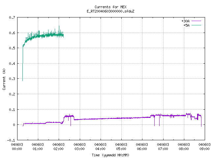
Task: Click the y-axis tick label "0.6"
Action: [12, 33]
